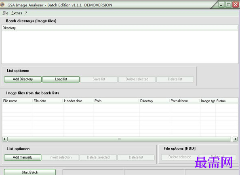Click Delete list next to Add manually row
This screenshot has width=240, height=175.
[x=136, y=157]
